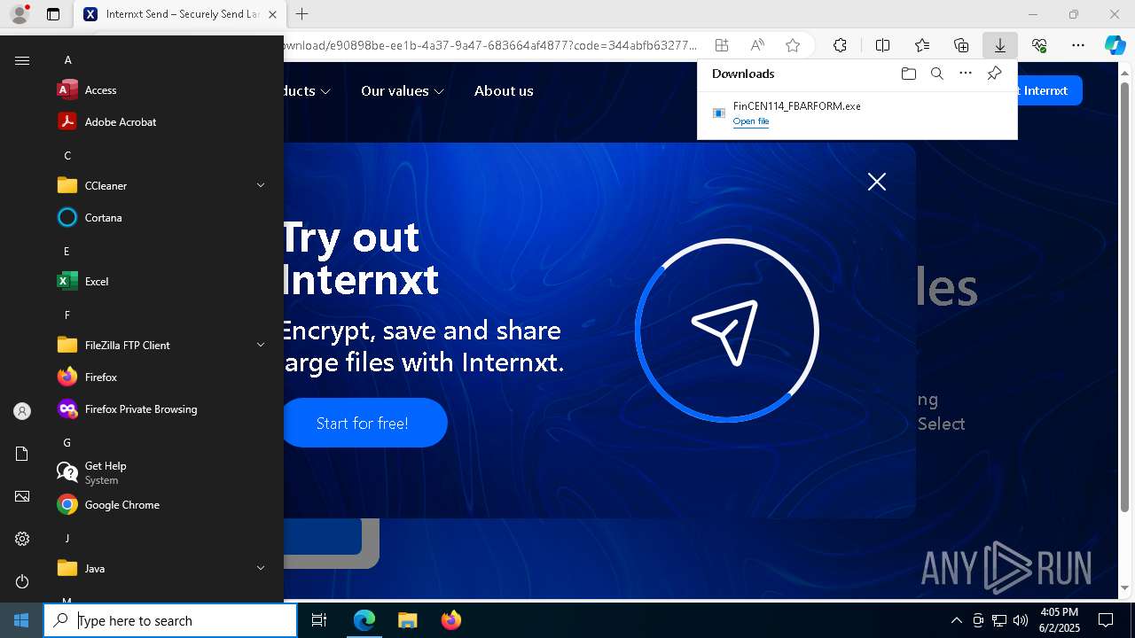This screenshot has width=1135, height=638.
Task: Open Documents from the Start sidebar
Action: [x=22, y=454]
